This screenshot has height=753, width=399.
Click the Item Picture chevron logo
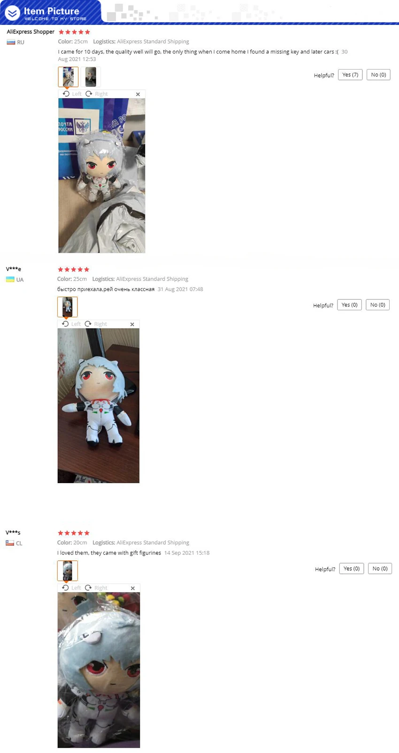[x=13, y=13]
